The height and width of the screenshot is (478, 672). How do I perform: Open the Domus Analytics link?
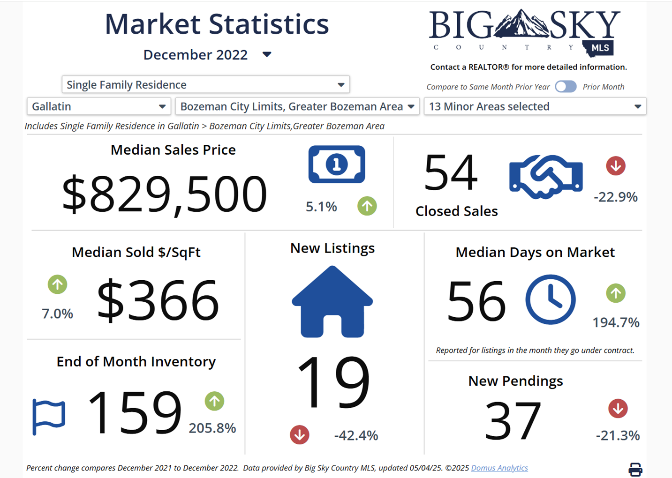[499, 468]
